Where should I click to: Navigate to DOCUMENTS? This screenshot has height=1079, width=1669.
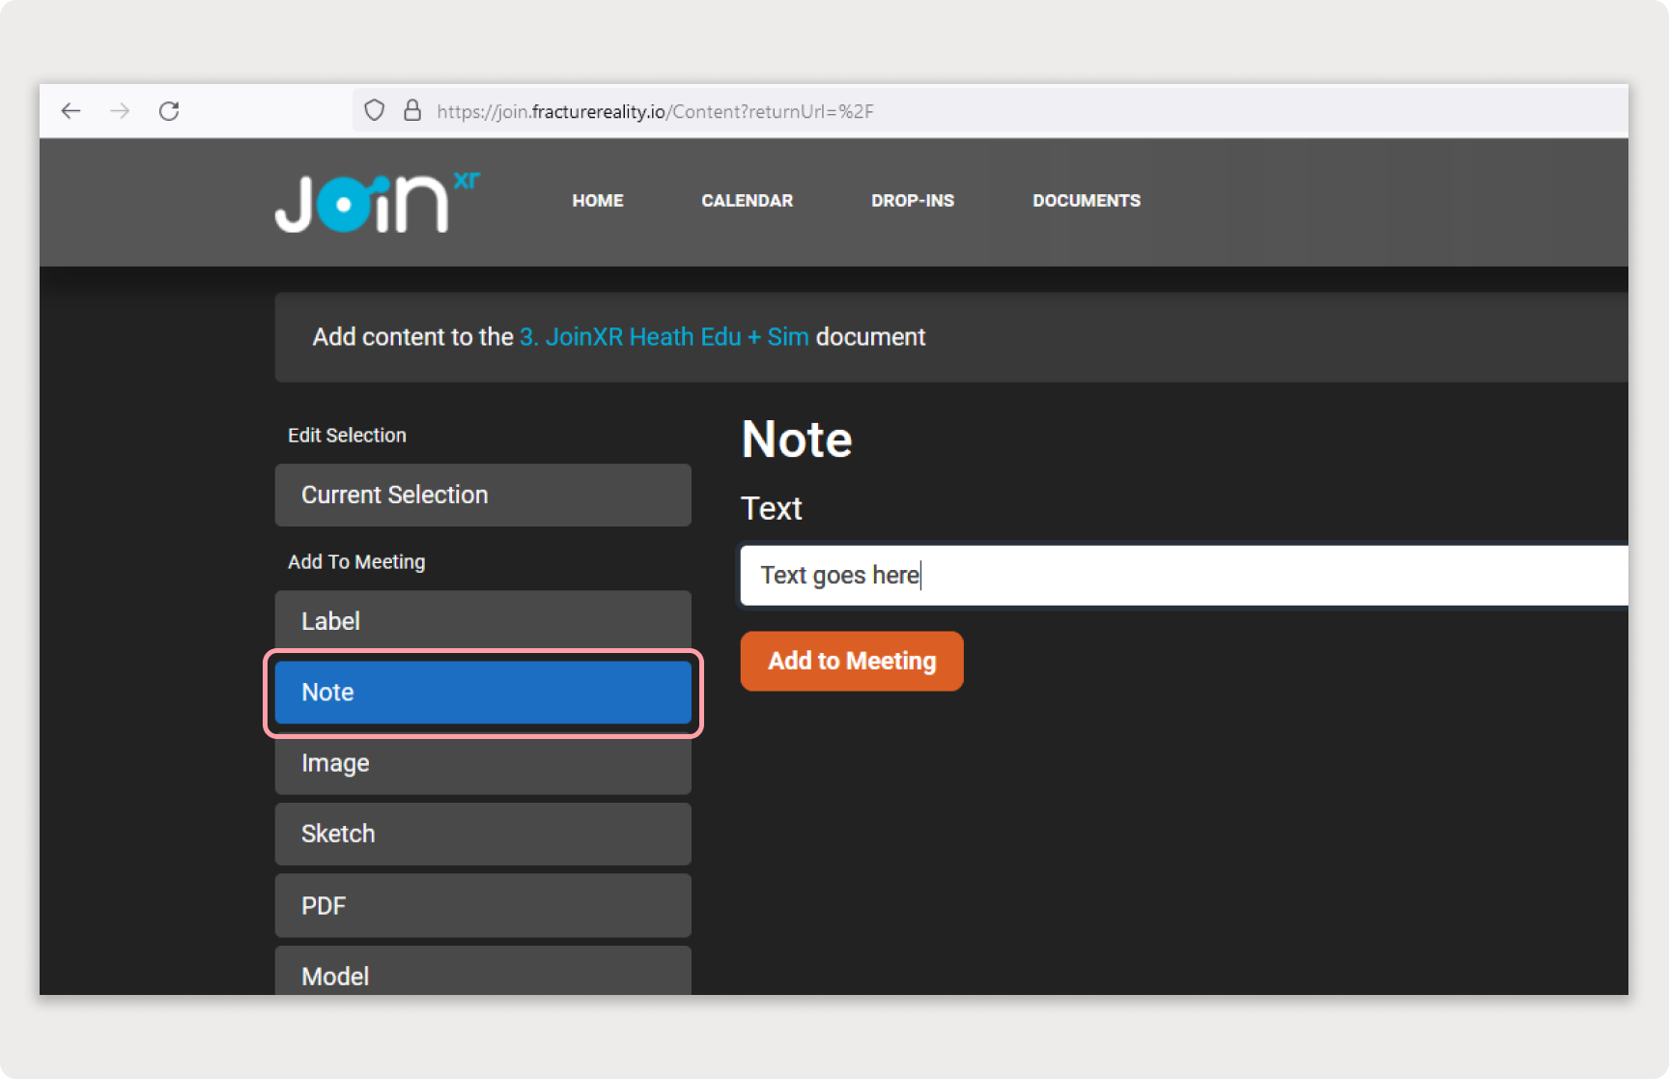click(1086, 200)
